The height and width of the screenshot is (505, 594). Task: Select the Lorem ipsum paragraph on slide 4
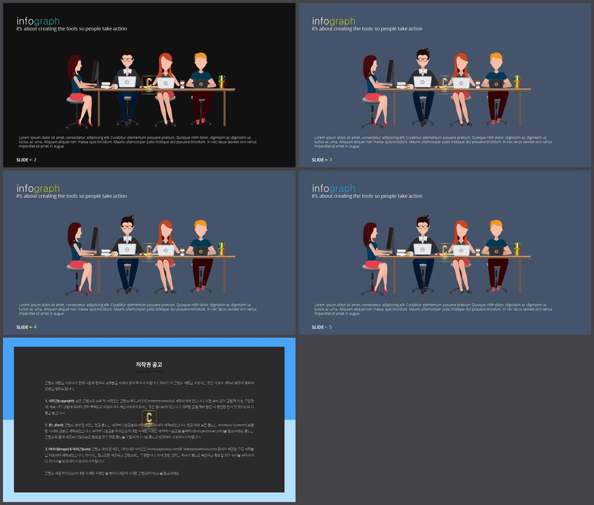137,309
